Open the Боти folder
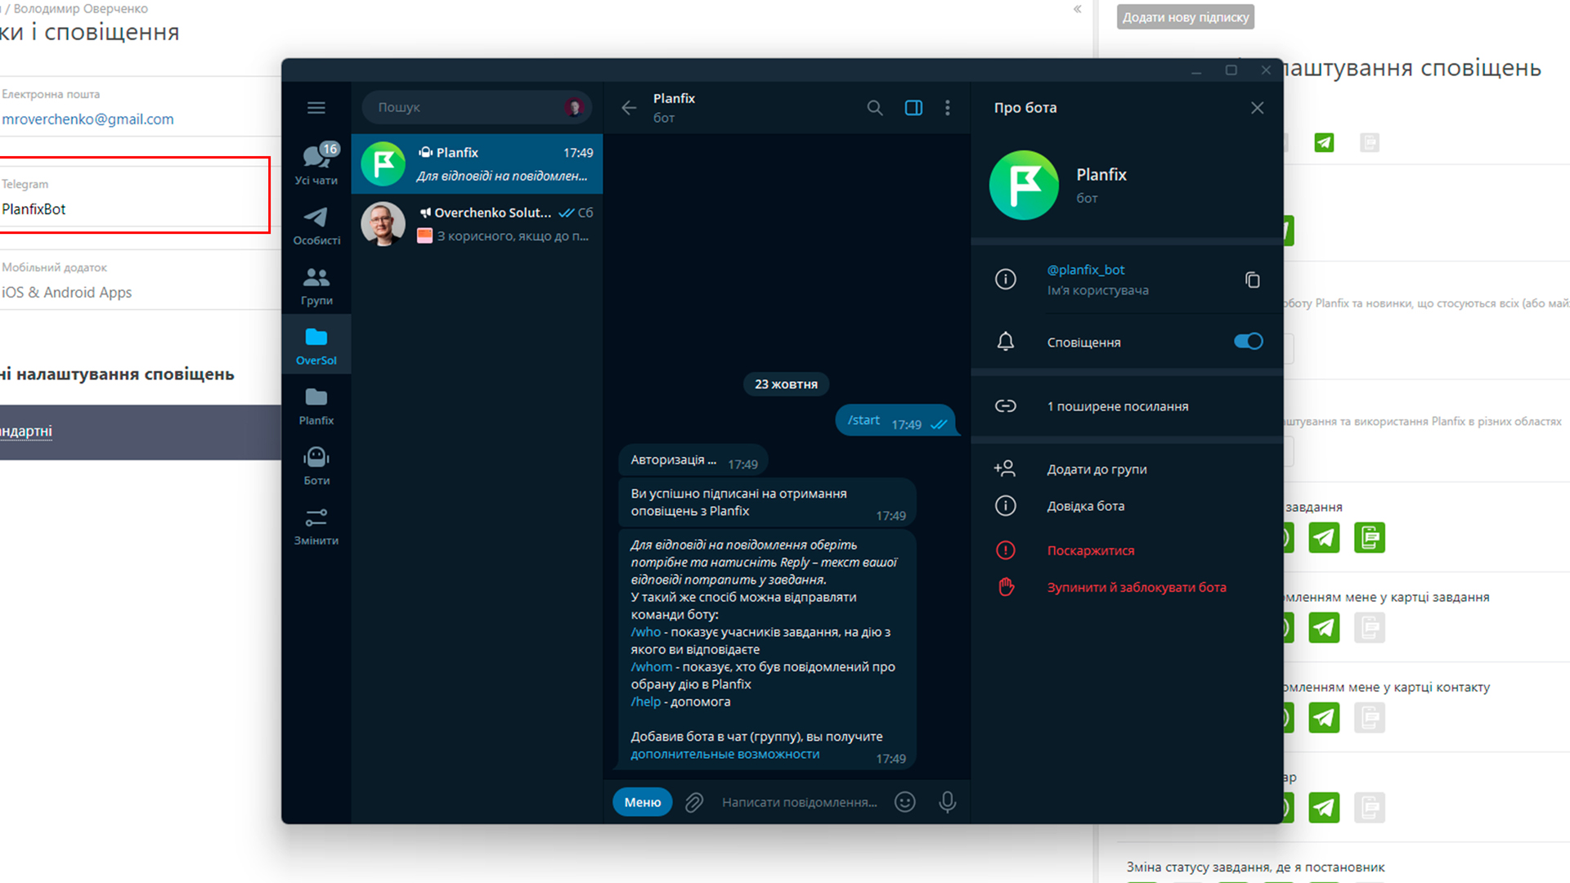This screenshot has width=1570, height=883. tap(316, 466)
